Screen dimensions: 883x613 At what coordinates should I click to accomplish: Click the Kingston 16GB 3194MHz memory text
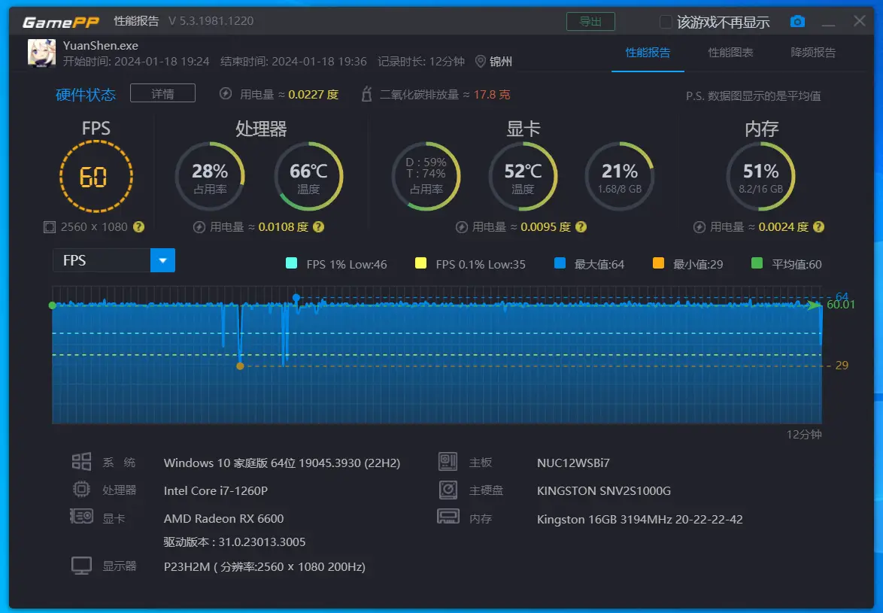[640, 519]
